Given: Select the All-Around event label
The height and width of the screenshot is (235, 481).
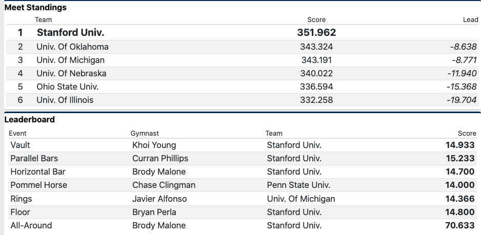Looking at the screenshot, I should tap(31, 225).
